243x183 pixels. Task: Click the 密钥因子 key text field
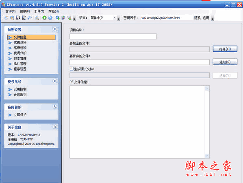[167, 18]
